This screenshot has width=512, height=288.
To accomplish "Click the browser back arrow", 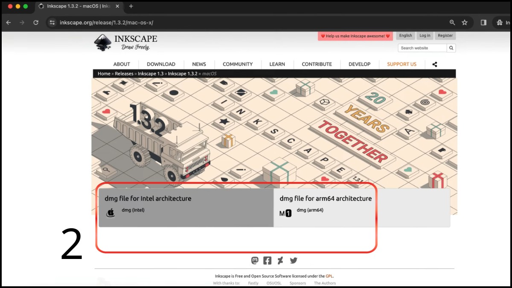I will tap(9, 23).
